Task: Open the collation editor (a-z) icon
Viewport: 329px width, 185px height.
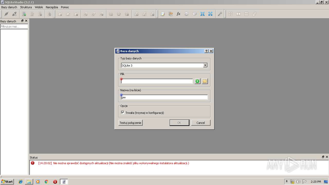Action: point(187,14)
